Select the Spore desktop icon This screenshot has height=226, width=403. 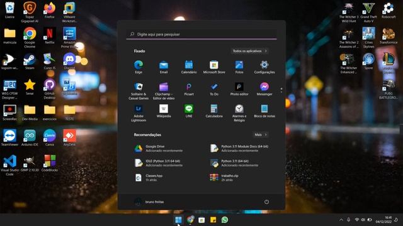click(x=368, y=62)
